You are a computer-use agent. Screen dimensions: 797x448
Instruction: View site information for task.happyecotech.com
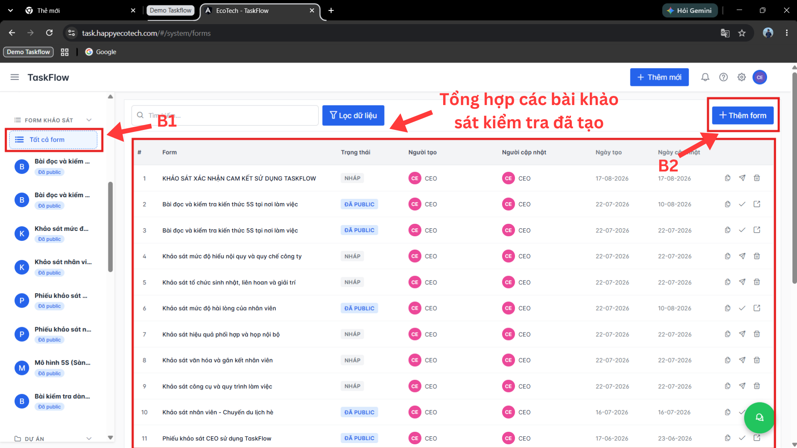(x=71, y=33)
